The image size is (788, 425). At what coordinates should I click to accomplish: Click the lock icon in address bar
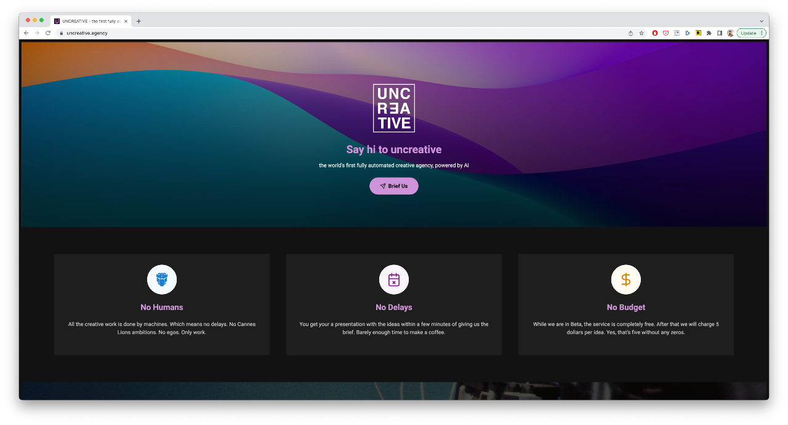pyautogui.click(x=61, y=33)
